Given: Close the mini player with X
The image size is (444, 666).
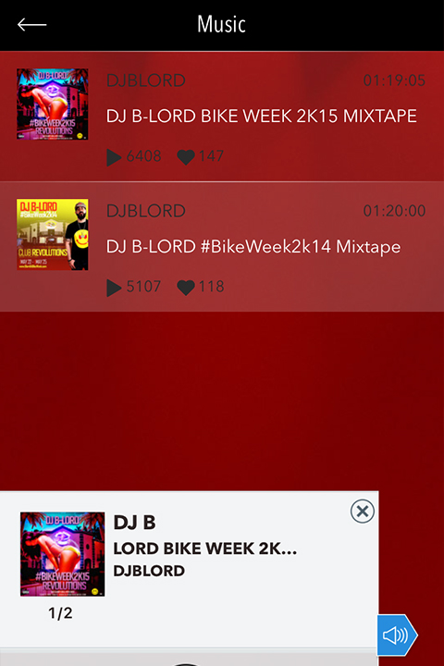Looking at the screenshot, I should (363, 511).
